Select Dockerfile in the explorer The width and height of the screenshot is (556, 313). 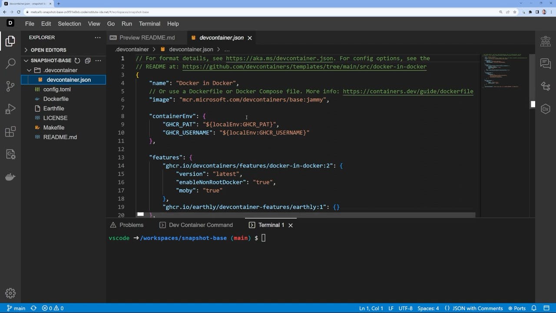[56, 99]
